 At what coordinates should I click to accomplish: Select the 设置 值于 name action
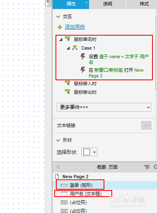pyautogui.click(x=119, y=59)
